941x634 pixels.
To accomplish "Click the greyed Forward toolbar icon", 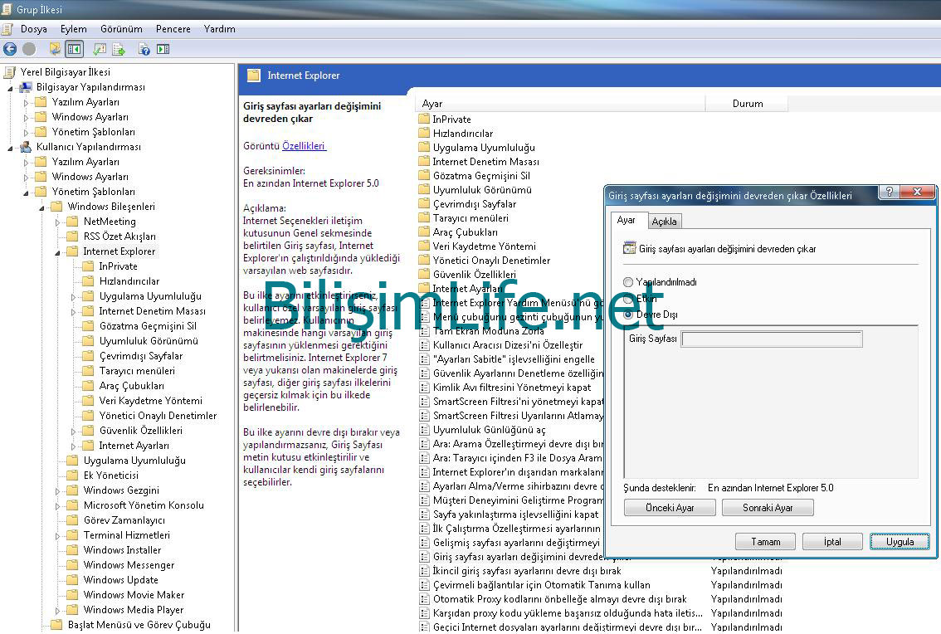I will pyautogui.click(x=29, y=49).
